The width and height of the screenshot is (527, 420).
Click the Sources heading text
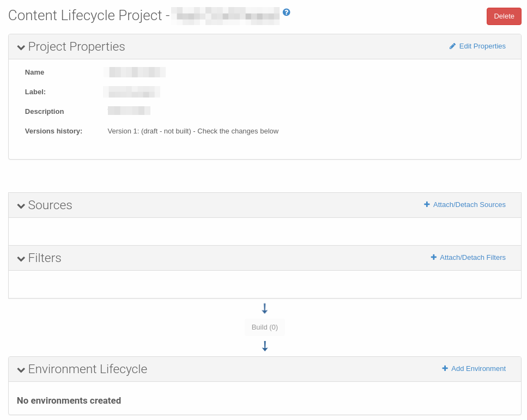[x=50, y=205]
